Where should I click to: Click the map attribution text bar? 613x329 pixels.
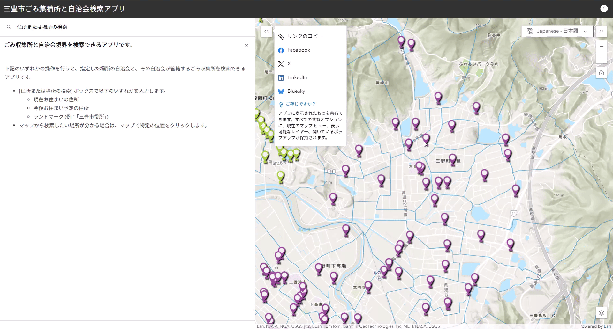tap(348, 326)
